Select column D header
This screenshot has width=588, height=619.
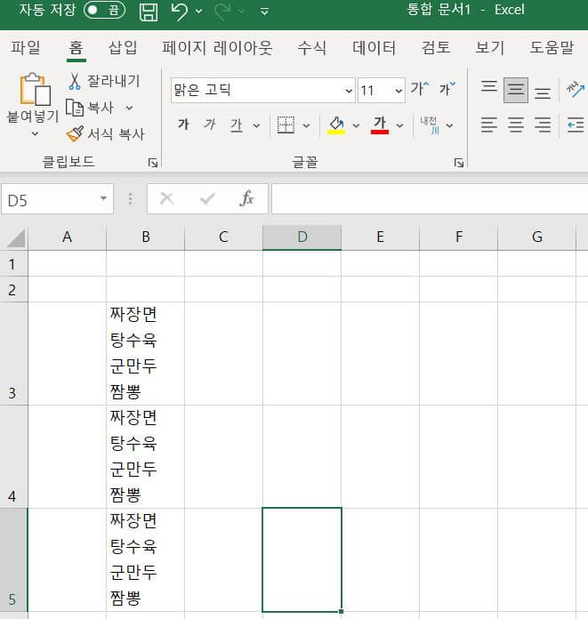(x=302, y=237)
